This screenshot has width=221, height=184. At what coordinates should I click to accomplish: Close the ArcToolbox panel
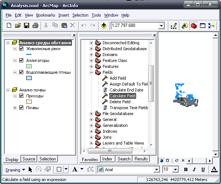pos(155,35)
